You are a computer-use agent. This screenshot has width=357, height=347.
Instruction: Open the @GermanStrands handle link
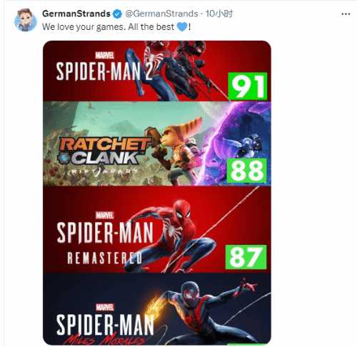click(161, 14)
